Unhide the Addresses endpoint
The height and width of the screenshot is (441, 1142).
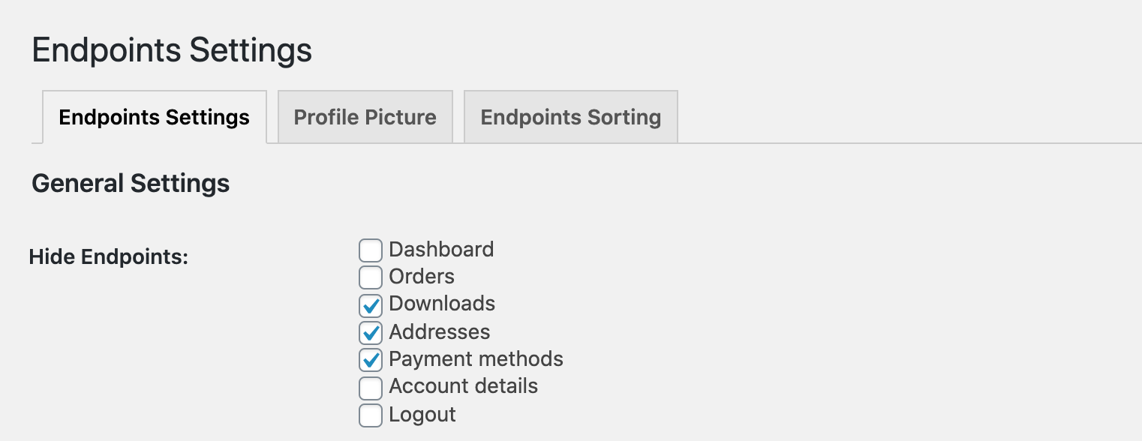coord(371,332)
